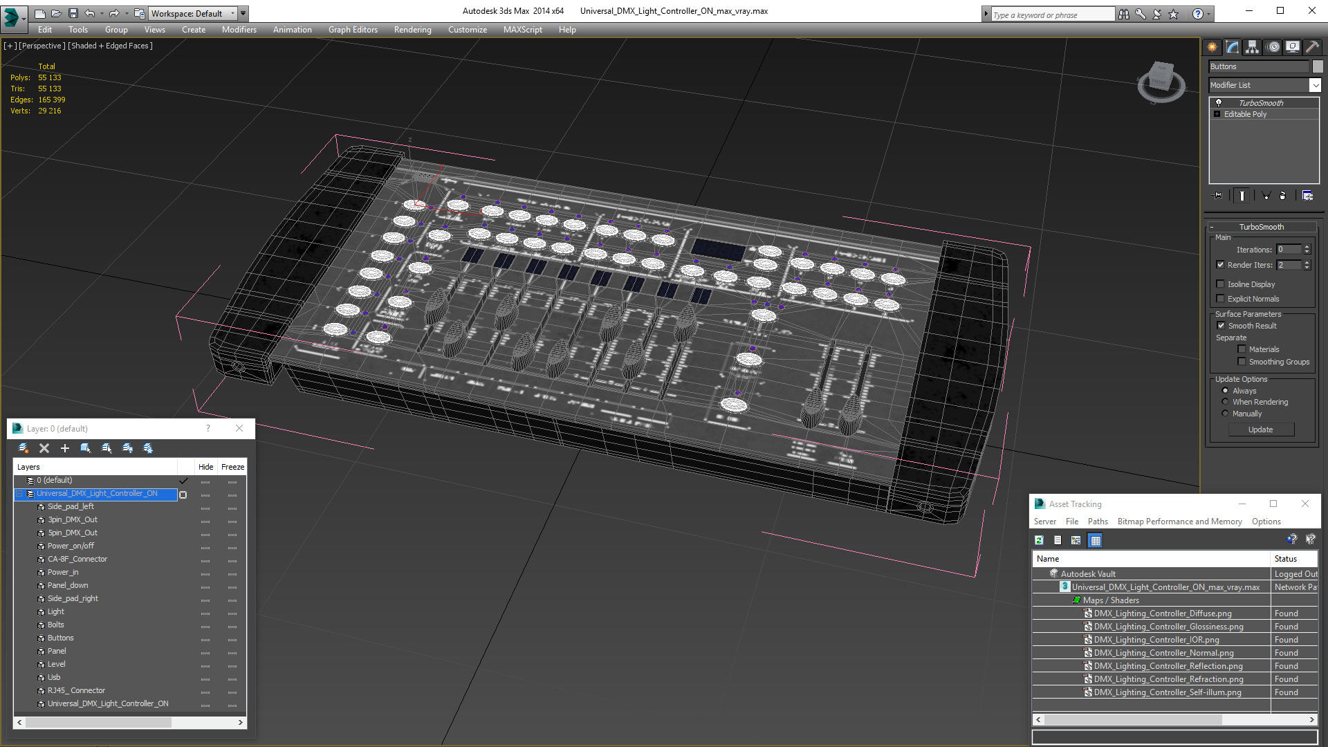Expand the InfoCenter search arrow
Screen dimensions: 1328x747
986,14
